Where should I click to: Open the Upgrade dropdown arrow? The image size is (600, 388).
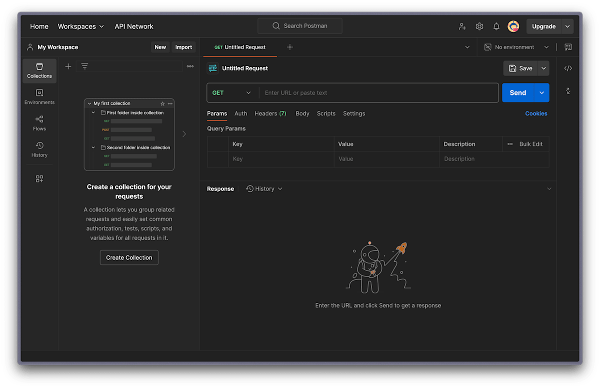[567, 26]
